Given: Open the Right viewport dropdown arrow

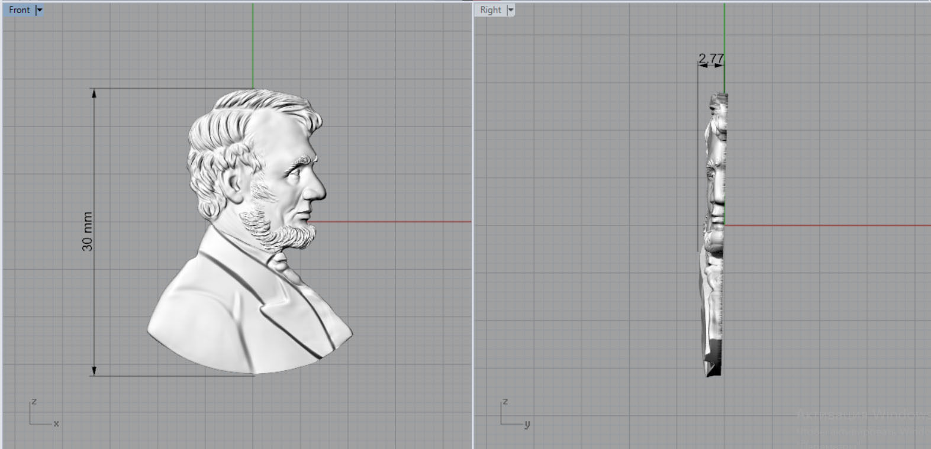Looking at the screenshot, I should point(511,9).
